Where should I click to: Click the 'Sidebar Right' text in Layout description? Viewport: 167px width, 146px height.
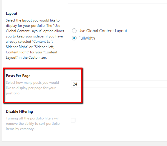click(x=17, y=47)
